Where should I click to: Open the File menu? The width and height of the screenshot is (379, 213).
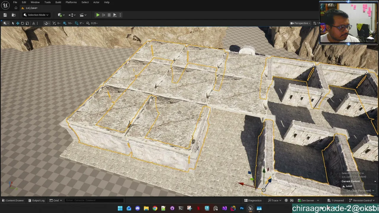click(15, 2)
